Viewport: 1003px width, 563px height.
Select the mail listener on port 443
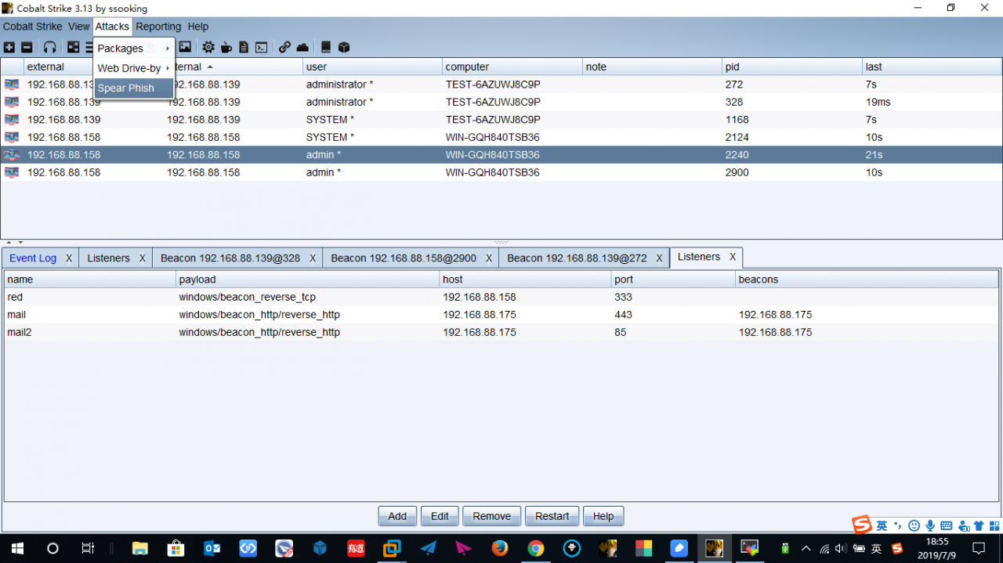coord(501,315)
